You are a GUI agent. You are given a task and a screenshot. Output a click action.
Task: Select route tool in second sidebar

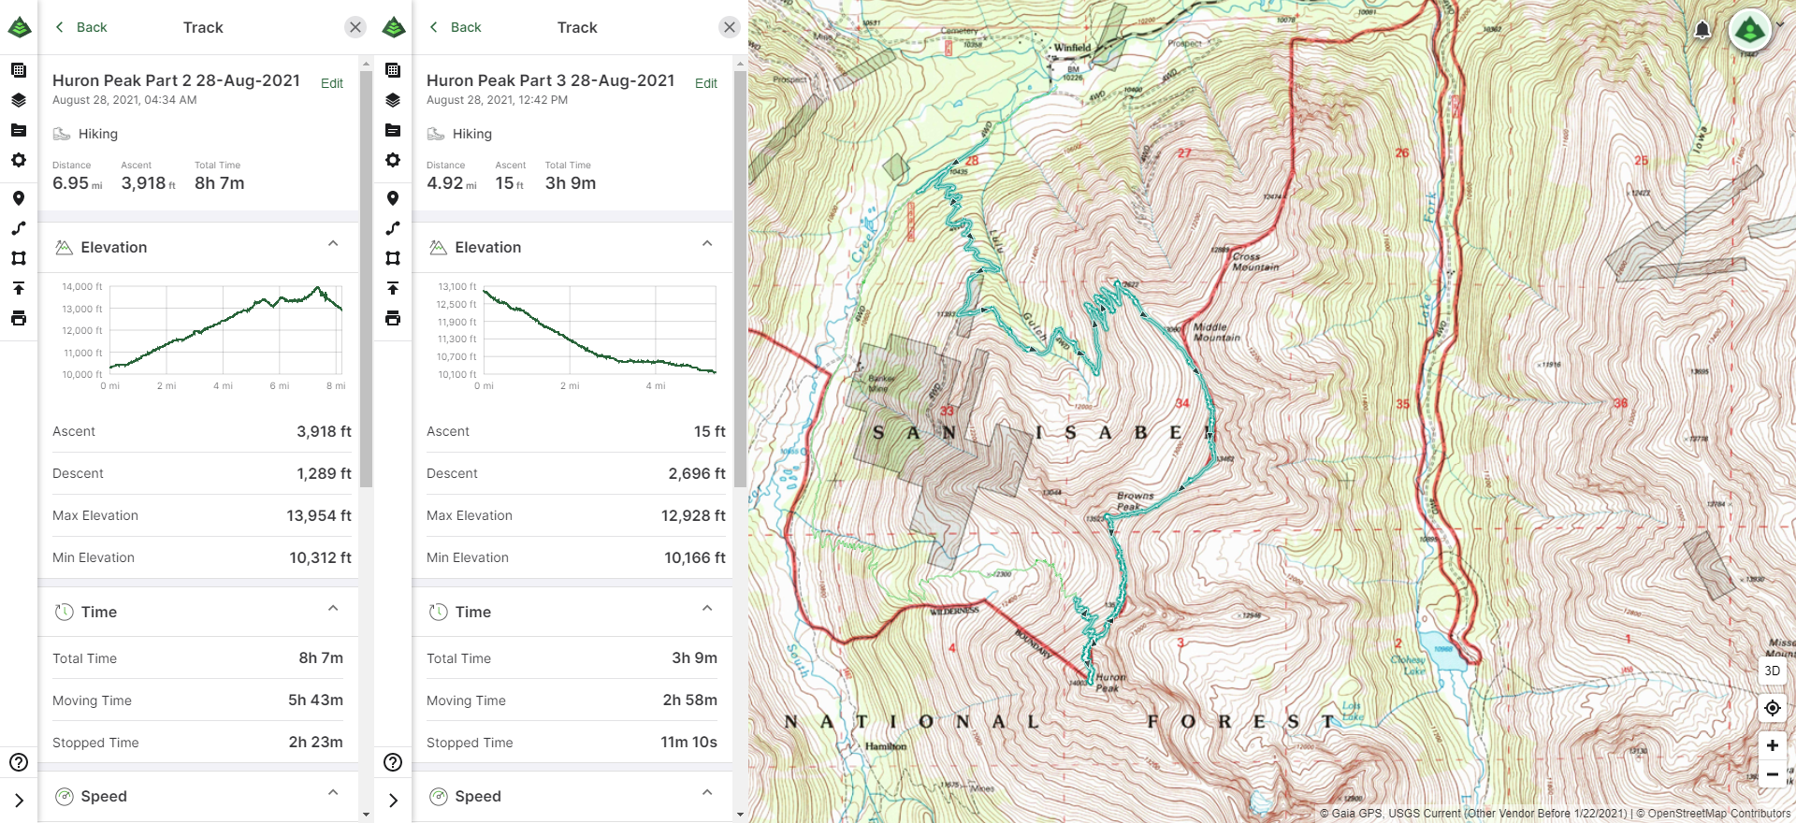click(x=393, y=228)
